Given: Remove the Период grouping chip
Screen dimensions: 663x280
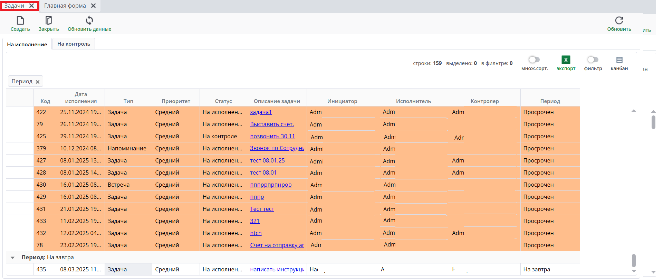Looking at the screenshot, I should click(x=38, y=82).
